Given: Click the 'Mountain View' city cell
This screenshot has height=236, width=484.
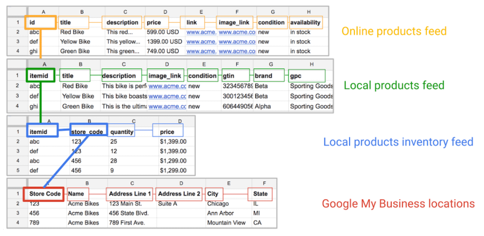Looking at the screenshot, I should coord(226,223).
